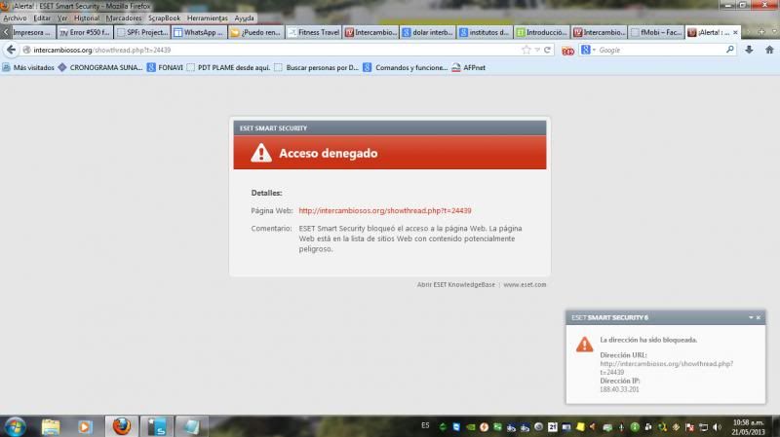Close the ESET Smart Security 6 notification
780x437 pixels.
click(x=759, y=317)
